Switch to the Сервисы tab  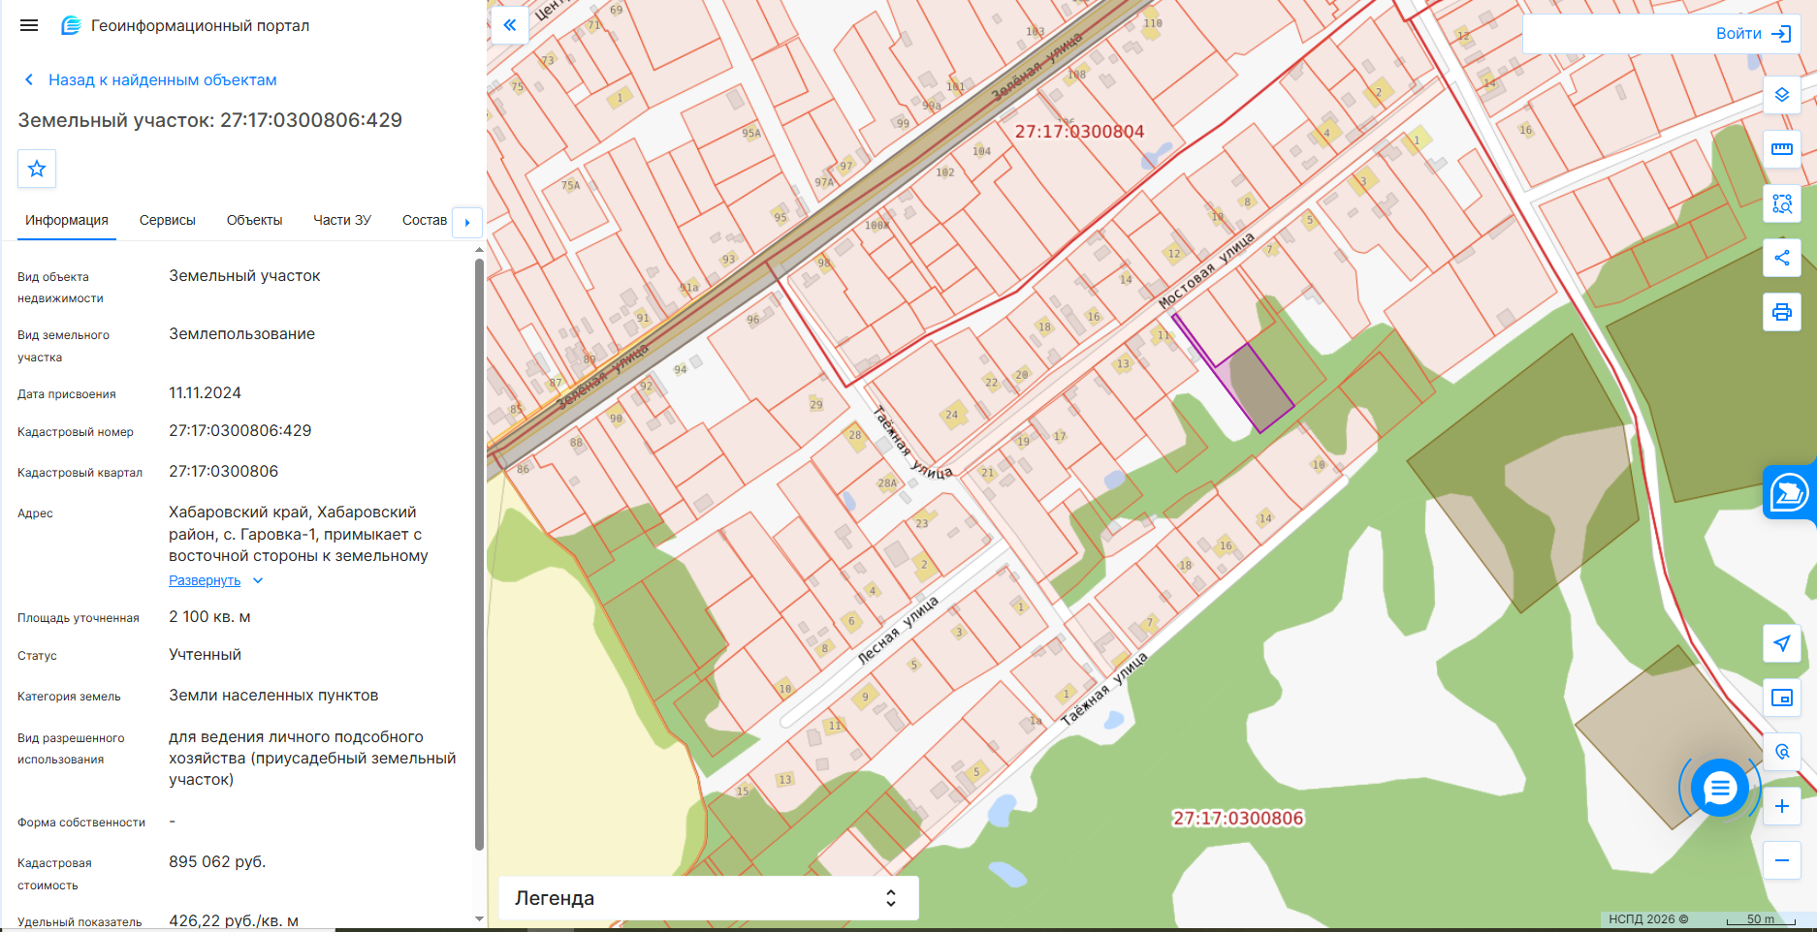click(x=168, y=220)
